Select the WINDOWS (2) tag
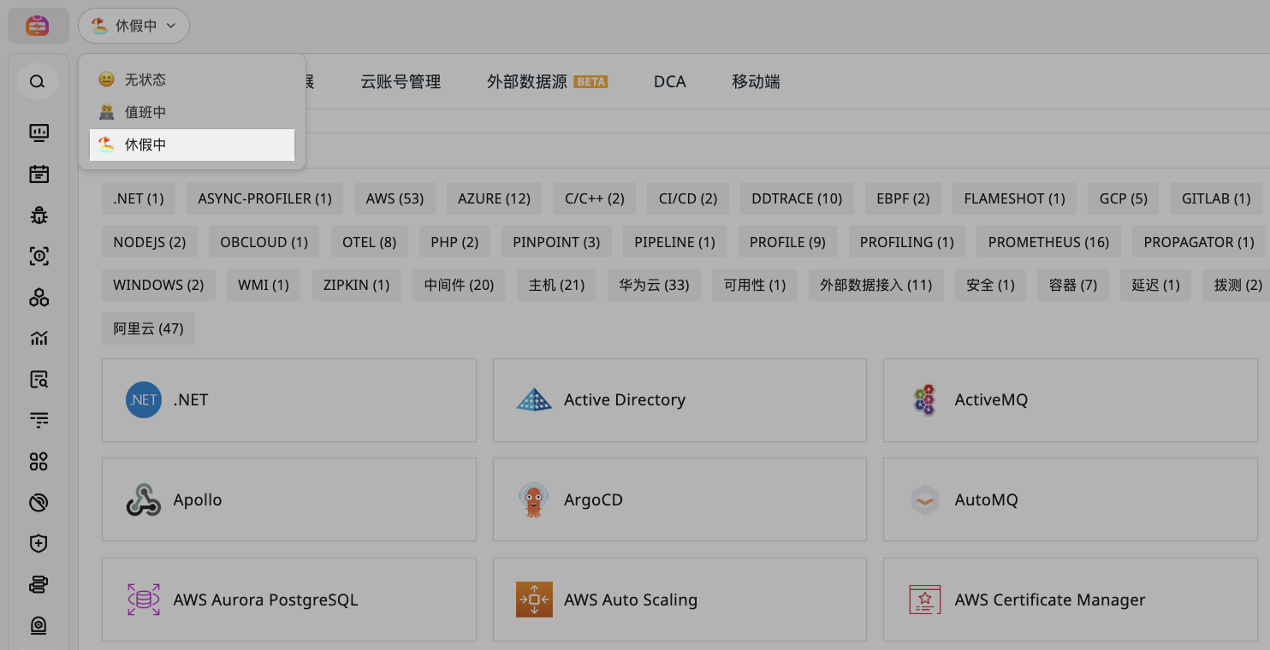The image size is (1270, 650). click(x=158, y=285)
